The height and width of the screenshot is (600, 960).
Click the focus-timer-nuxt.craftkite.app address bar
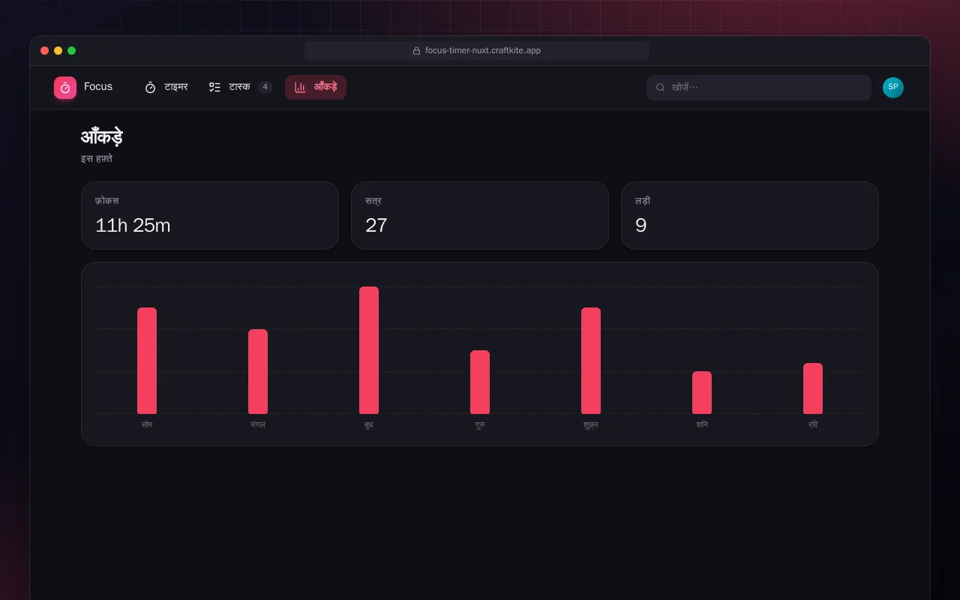click(477, 51)
